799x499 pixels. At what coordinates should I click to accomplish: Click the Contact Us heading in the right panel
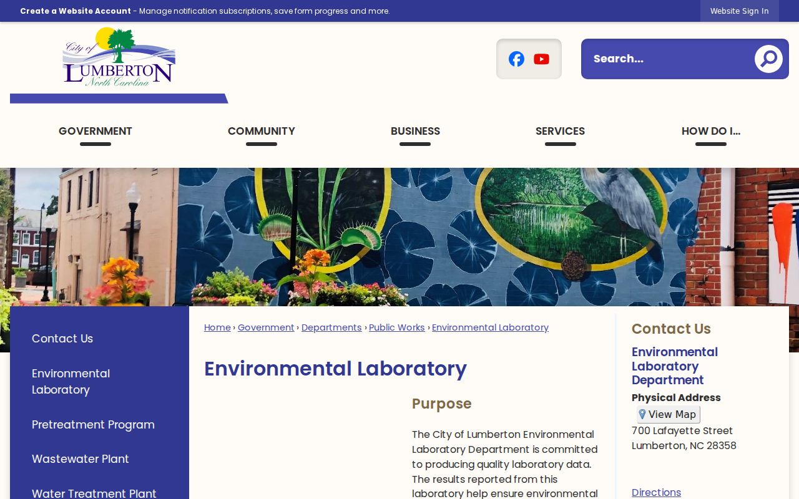click(671, 329)
